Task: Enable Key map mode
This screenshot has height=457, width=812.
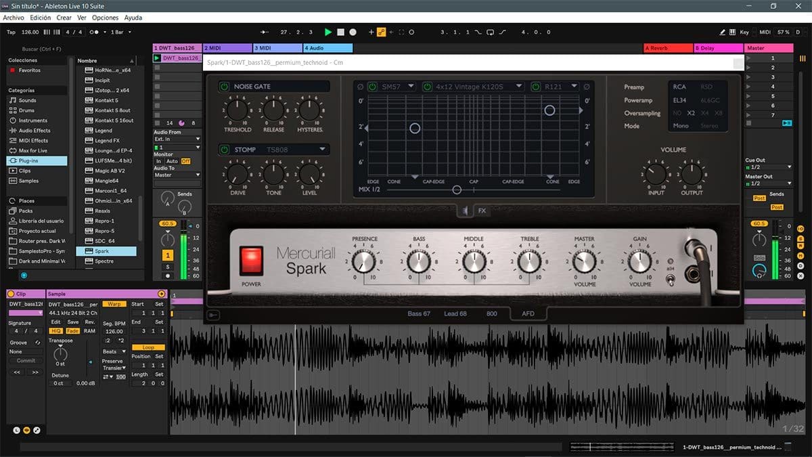Action: tap(744, 32)
